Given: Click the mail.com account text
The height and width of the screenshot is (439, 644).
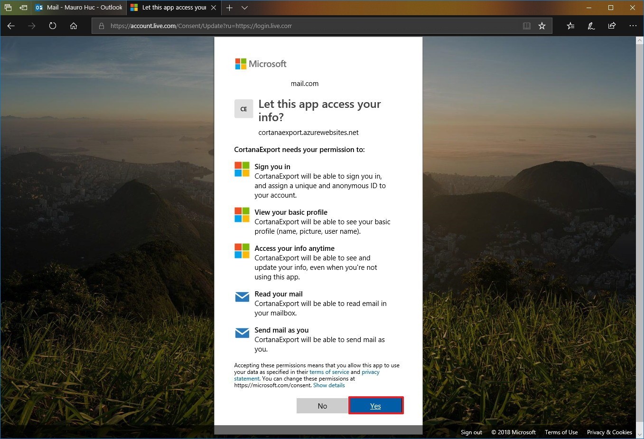Looking at the screenshot, I should (x=305, y=84).
